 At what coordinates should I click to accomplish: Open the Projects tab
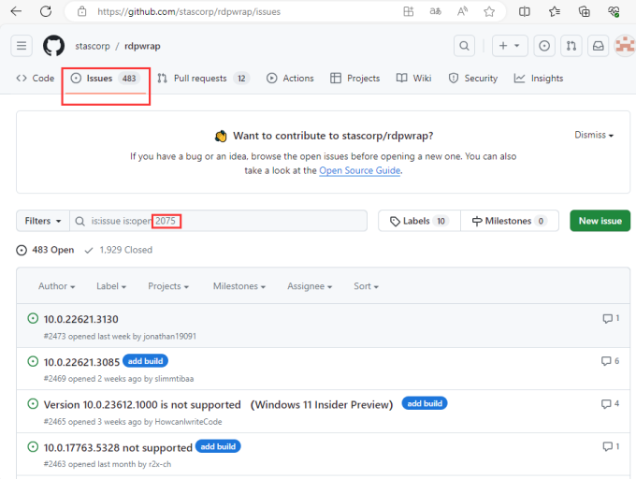pyautogui.click(x=354, y=79)
